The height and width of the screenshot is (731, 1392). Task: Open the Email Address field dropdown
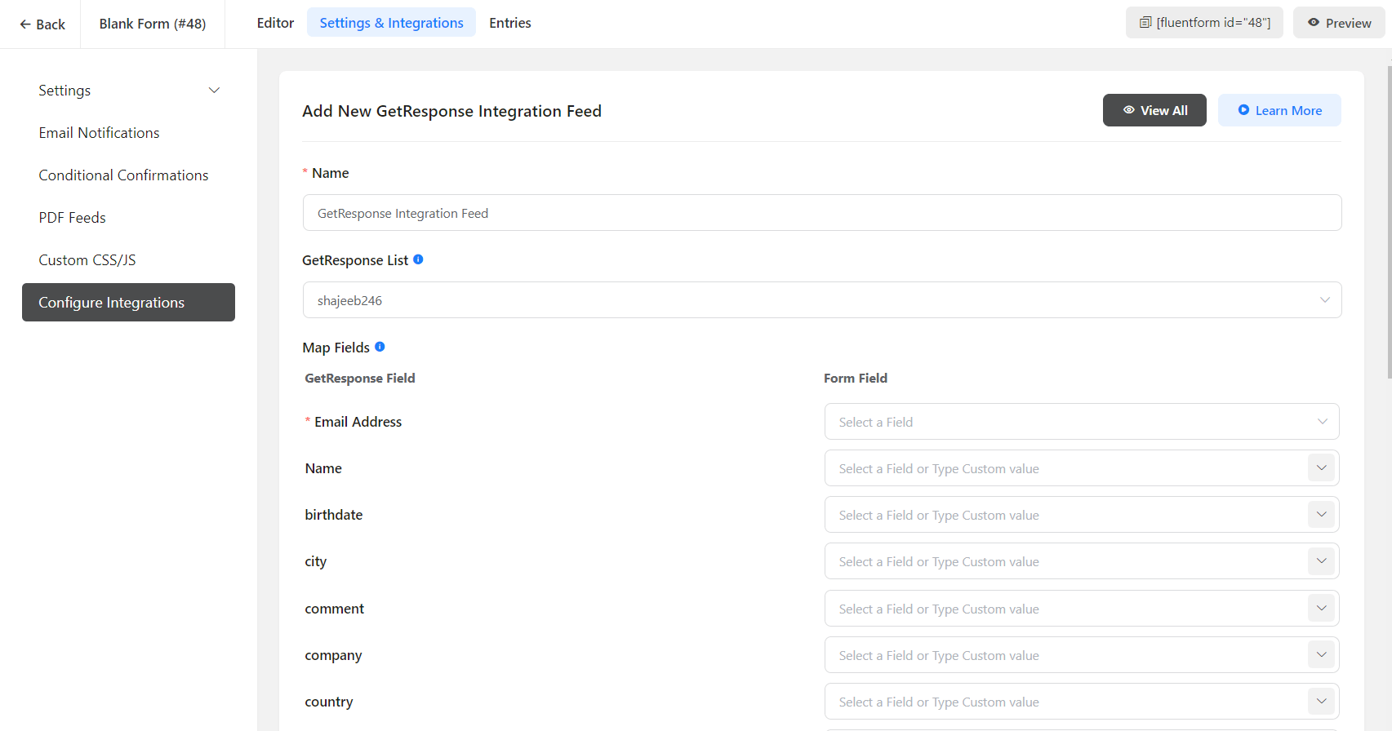pos(1081,422)
